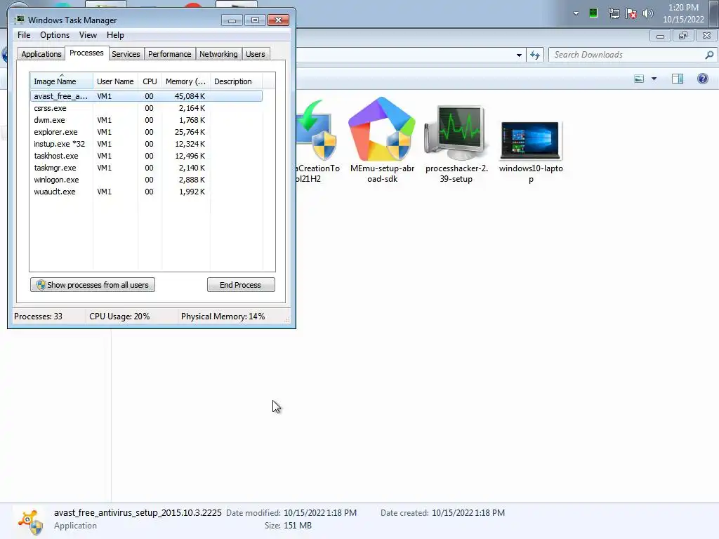719x539 pixels.
Task: Switch to the Users tab
Action: 255,54
